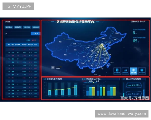The width and height of the screenshot is (151, 120).
Task: Switch to the fourth navigation tab 指标年份
Action: [x=35, y=27]
